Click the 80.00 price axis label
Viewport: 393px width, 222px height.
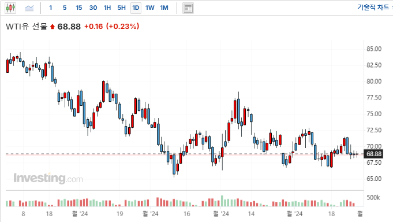(374, 82)
